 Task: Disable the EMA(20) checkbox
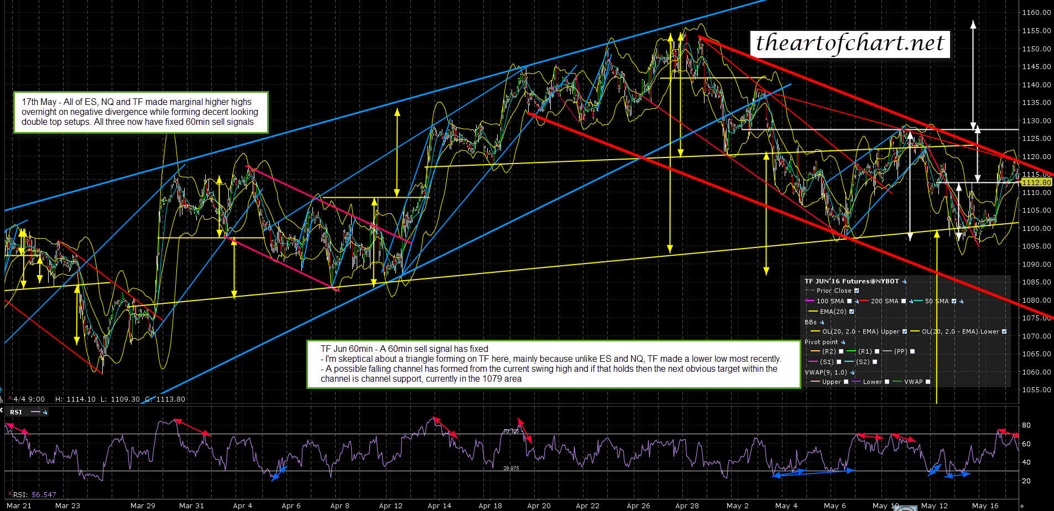852,312
